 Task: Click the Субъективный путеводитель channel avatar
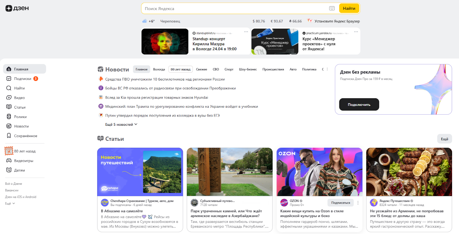pyautogui.click(x=195, y=202)
